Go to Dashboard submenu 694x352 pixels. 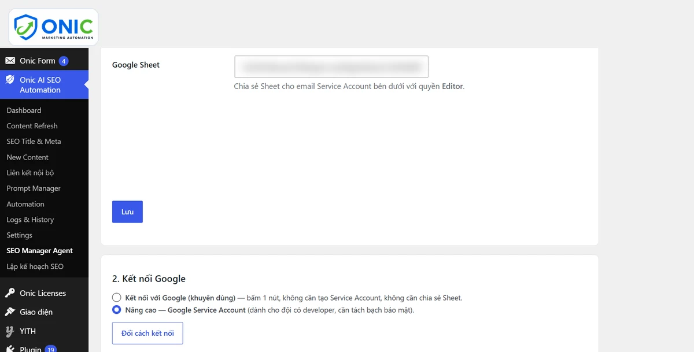coord(24,110)
